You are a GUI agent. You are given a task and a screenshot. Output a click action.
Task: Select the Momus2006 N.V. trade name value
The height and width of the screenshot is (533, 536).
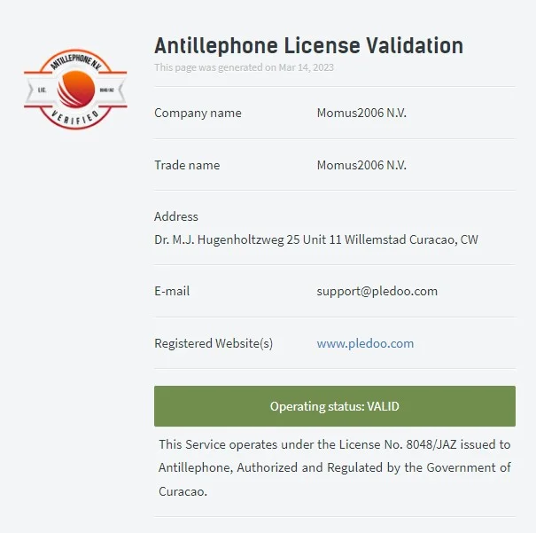coord(361,165)
